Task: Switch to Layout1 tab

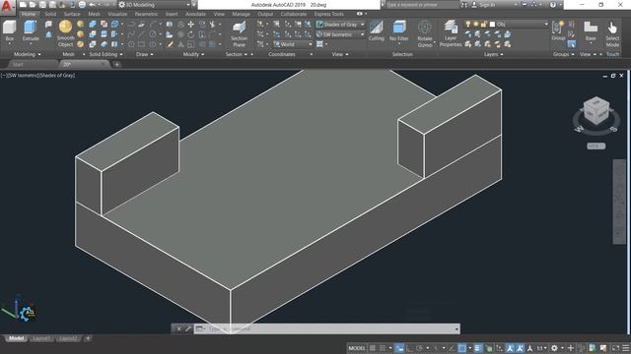Action: point(41,338)
